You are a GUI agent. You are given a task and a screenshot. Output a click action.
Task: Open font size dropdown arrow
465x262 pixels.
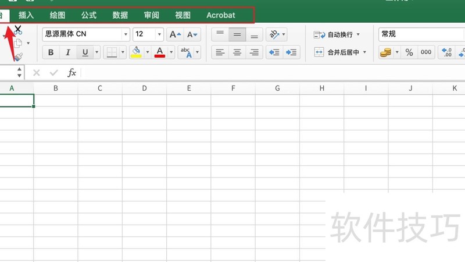pyautogui.click(x=159, y=34)
